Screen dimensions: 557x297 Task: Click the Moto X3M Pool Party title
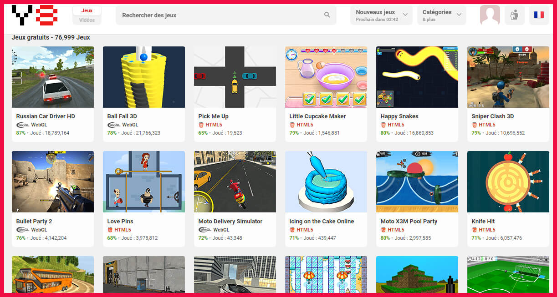tap(409, 221)
